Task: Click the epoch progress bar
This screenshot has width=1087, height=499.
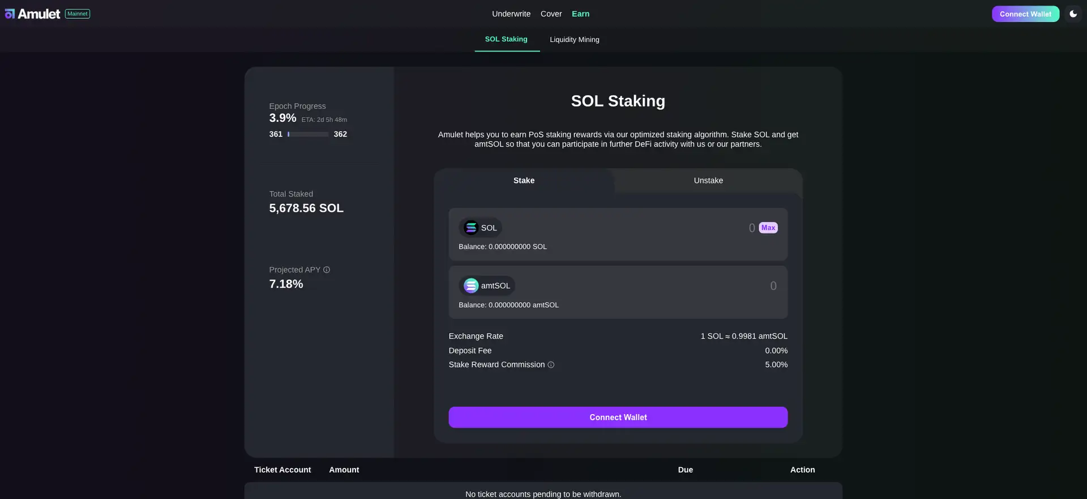Action: [x=308, y=134]
